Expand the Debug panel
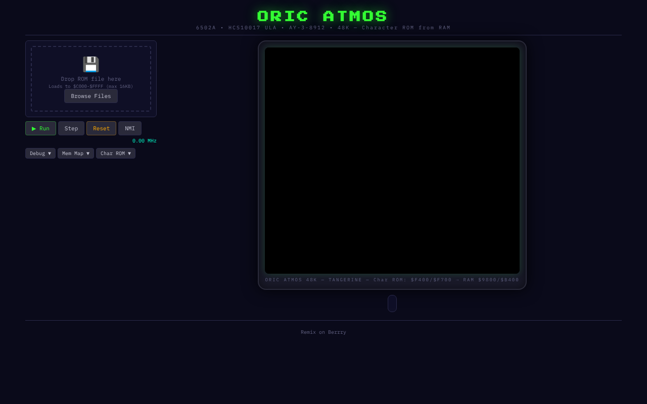 click(40, 154)
